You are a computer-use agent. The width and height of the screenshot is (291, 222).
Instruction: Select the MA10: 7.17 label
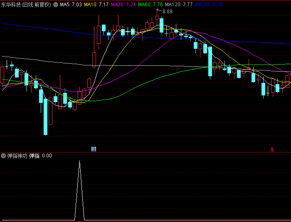96,5
